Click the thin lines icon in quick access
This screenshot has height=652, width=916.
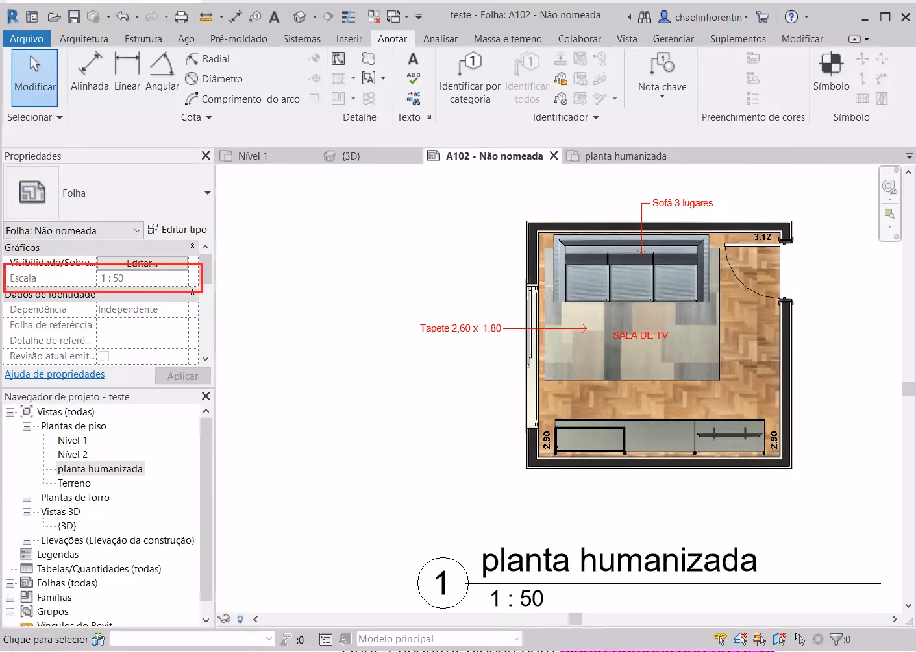coord(349,17)
